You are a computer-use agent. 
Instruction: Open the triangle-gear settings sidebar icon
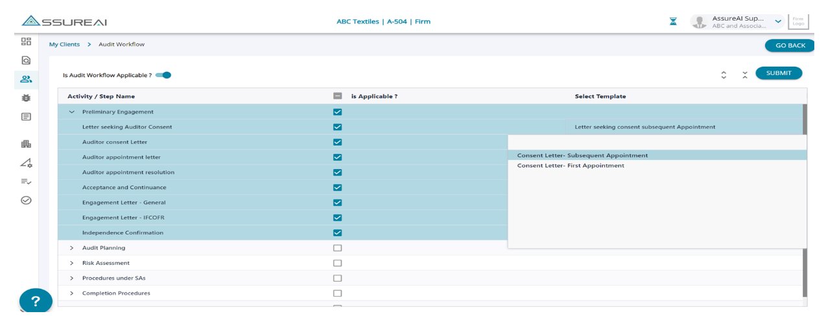click(26, 163)
